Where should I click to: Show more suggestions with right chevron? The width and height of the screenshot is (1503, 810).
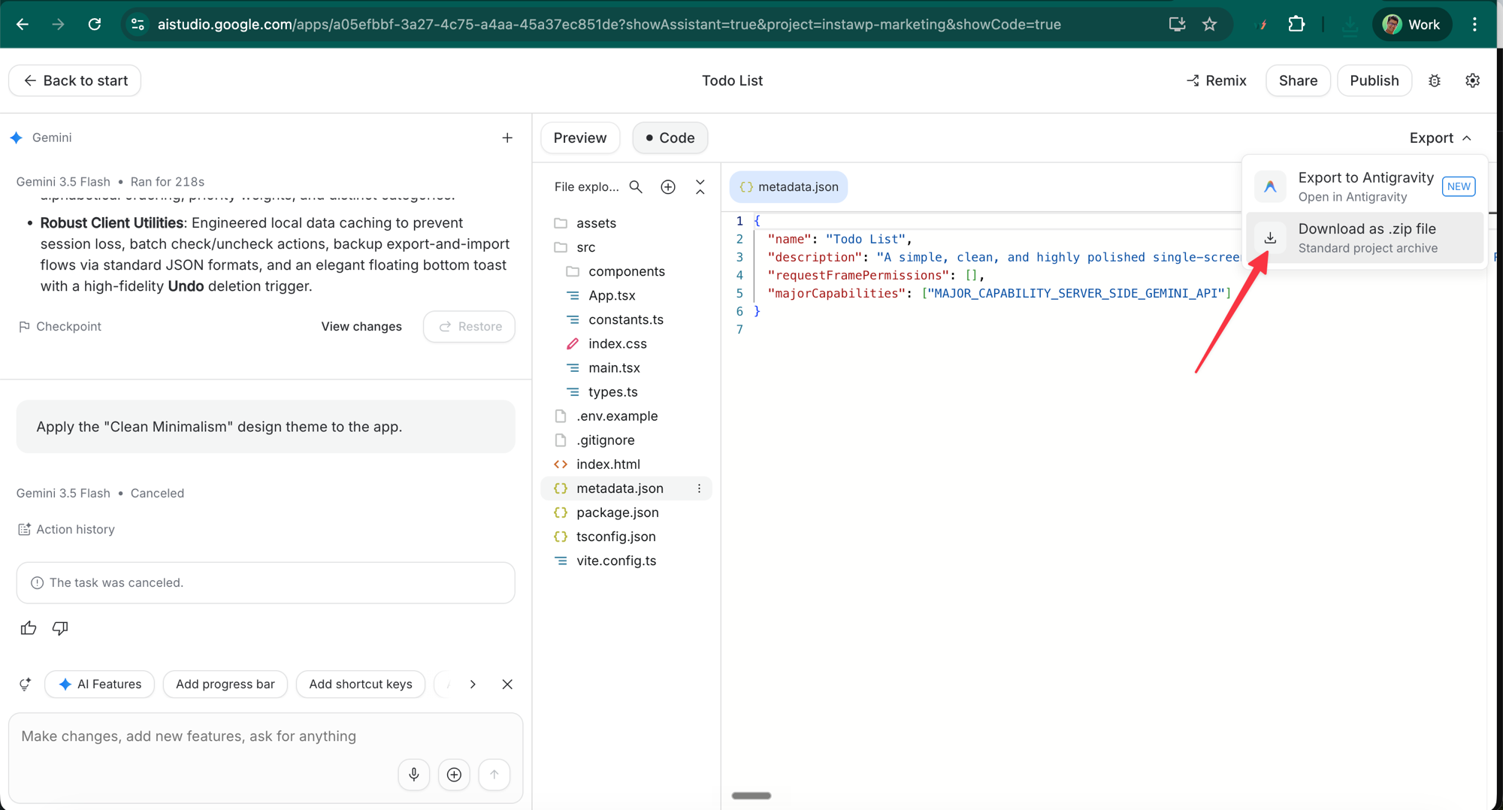coord(472,684)
